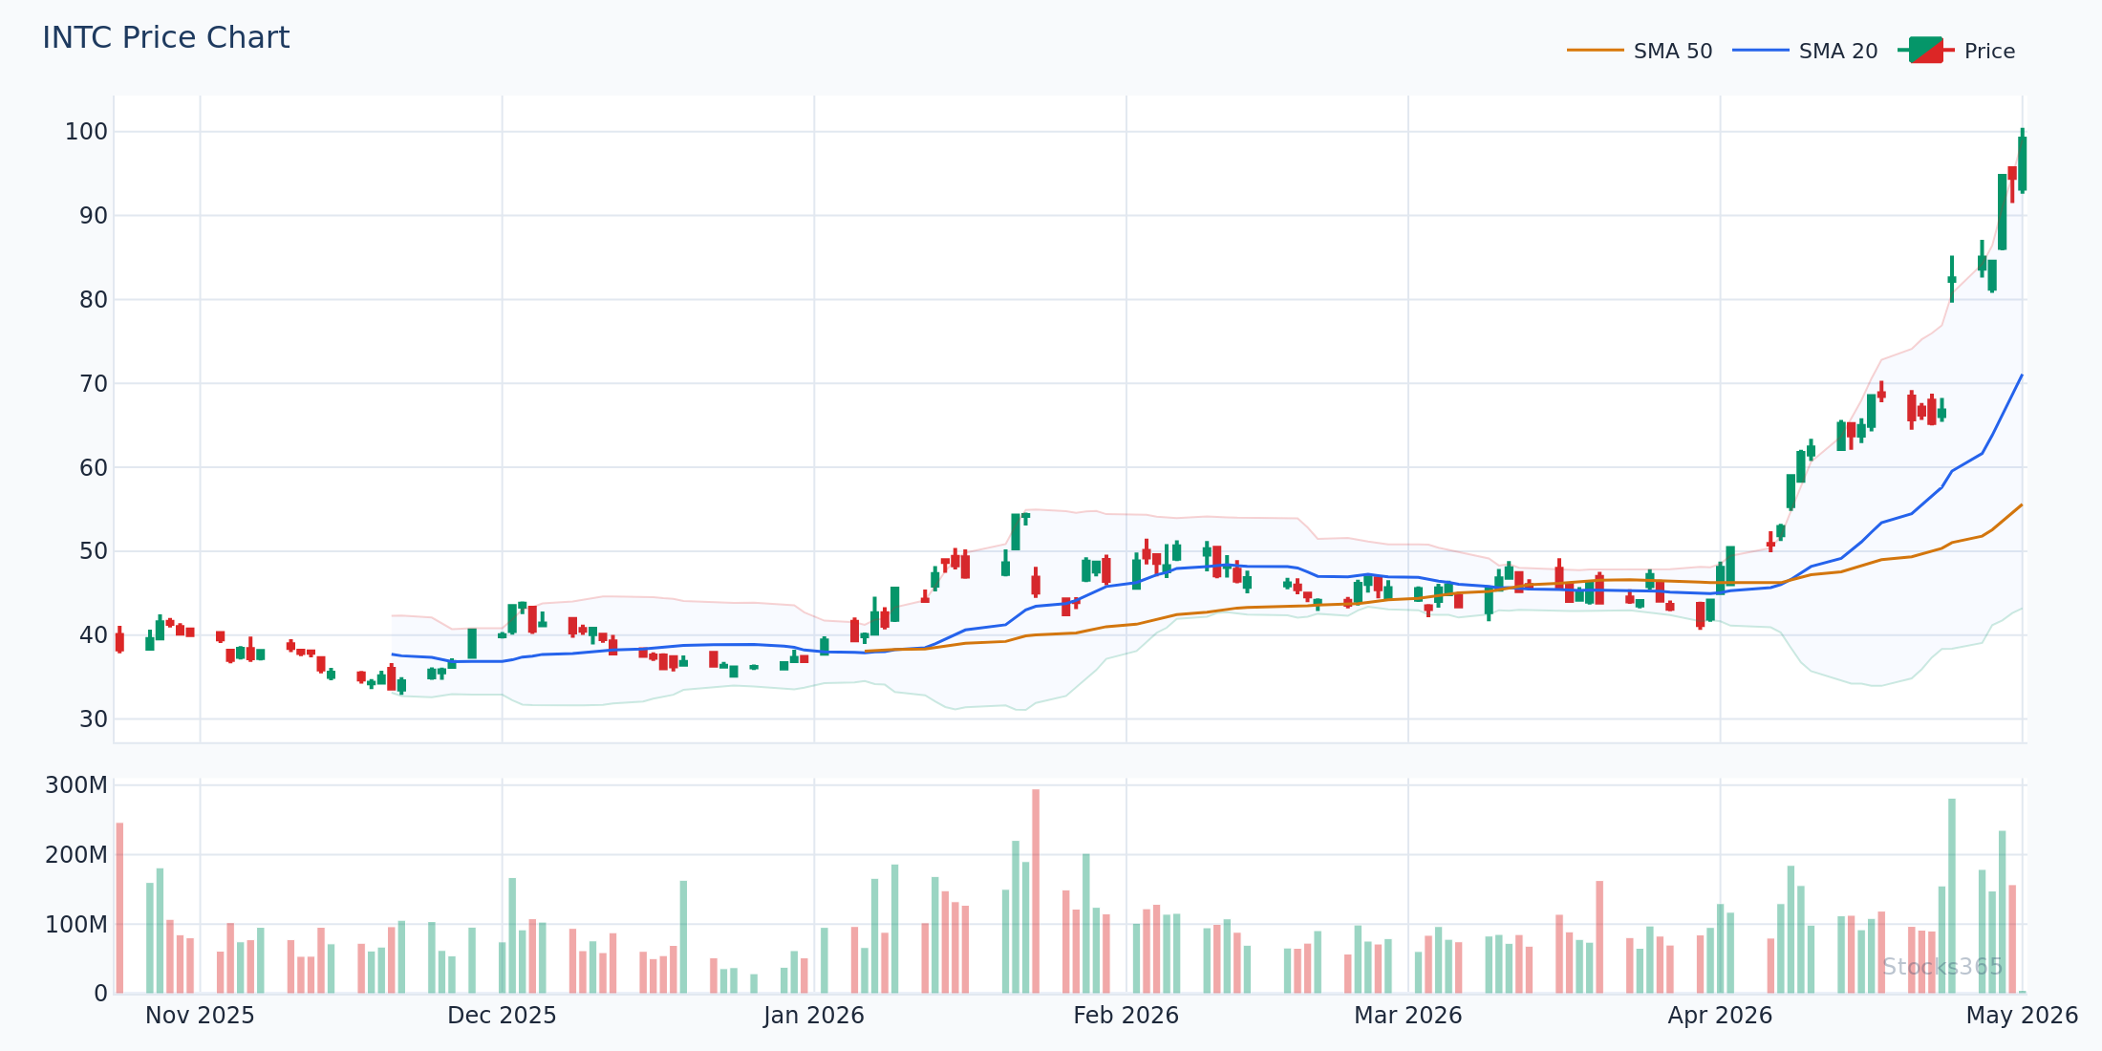Click the 300M volume axis label

point(76,785)
